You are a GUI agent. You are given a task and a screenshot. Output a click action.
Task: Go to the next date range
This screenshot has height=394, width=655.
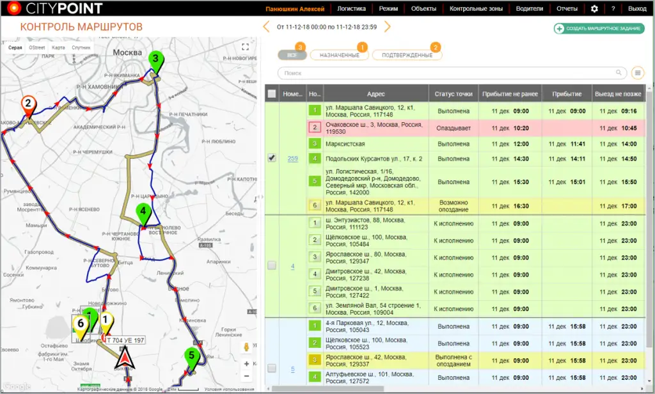click(387, 27)
